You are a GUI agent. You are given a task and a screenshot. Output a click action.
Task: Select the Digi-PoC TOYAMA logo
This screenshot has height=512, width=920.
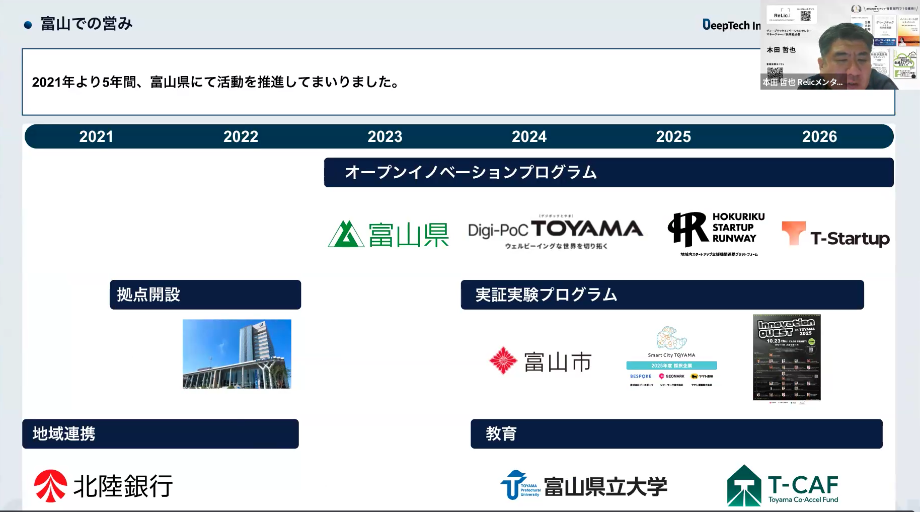556,232
